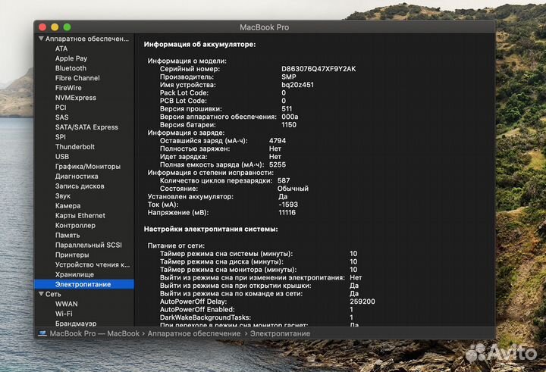Image resolution: width=546 pixels, height=372 pixels.
Task: Select Bluetooth in the hardware list
Action: (x=71, y=68)
